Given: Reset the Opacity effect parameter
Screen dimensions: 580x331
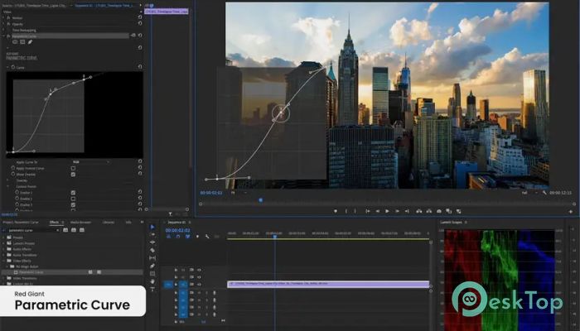Looking at the screenshot, I should (x=140, y=23).
